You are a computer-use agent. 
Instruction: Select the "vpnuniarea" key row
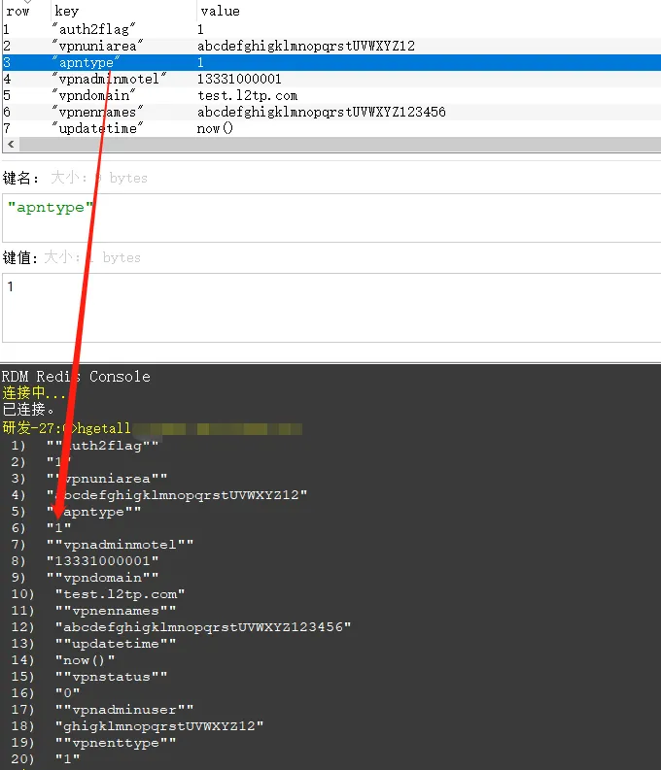[97, 46]
